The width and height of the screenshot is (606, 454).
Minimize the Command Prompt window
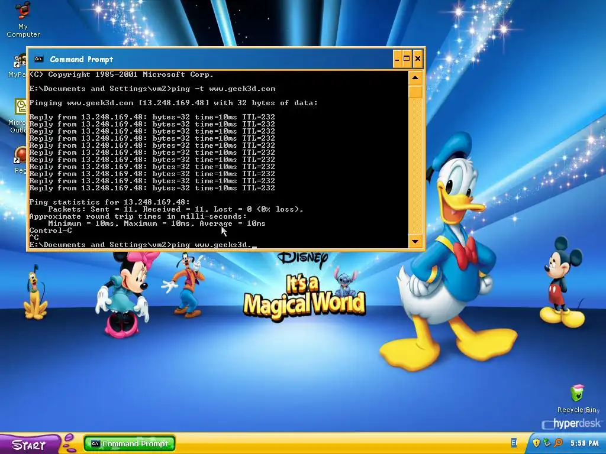[397, 59]
